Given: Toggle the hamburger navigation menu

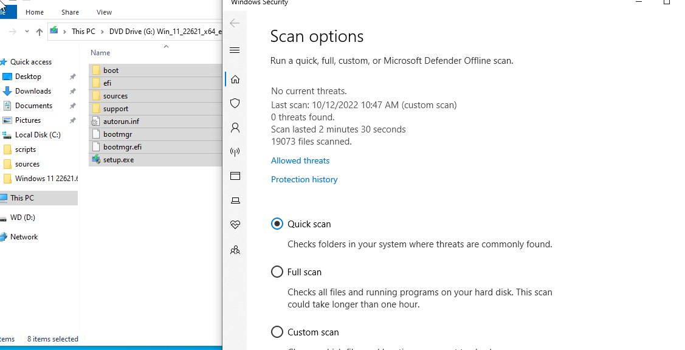Looking at the screenshot, I should pyautogui.click(x=235, y=50).
